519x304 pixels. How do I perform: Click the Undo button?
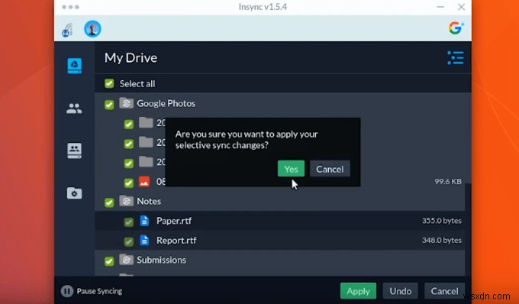point(400,291)
